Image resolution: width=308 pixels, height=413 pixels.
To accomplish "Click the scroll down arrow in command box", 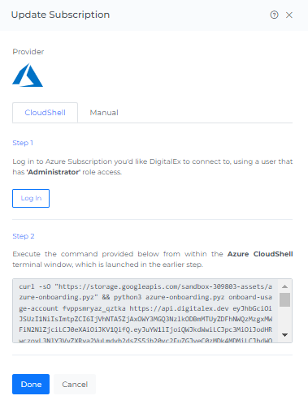I will (x=284, y=335).
